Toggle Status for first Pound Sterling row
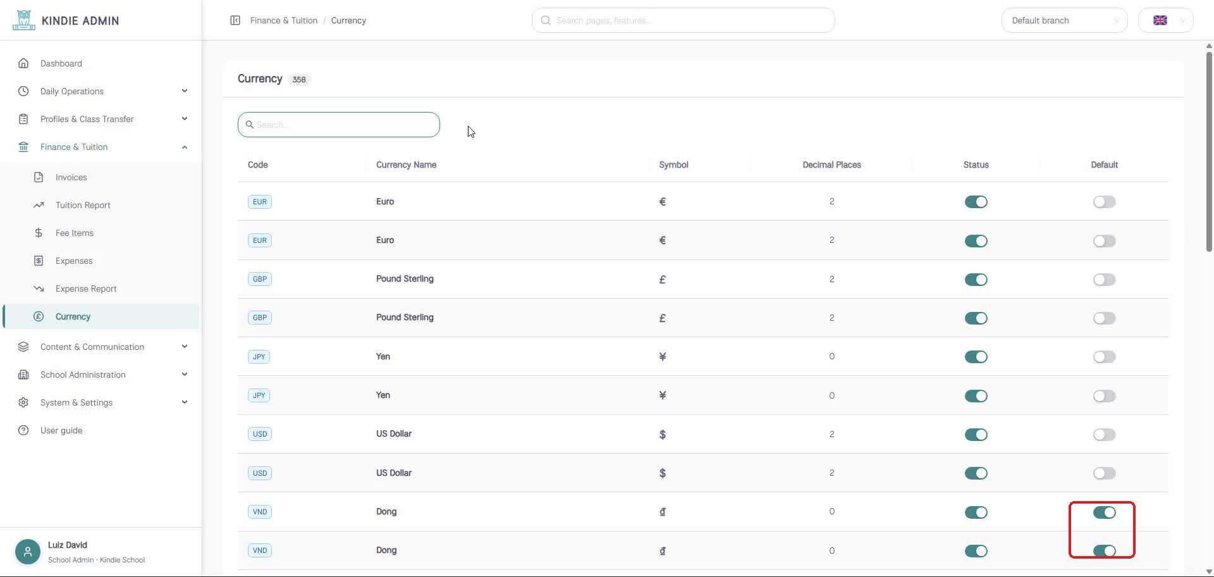Image resolution: width=1214 pixels, height=577 pixels. click(976, 280)
